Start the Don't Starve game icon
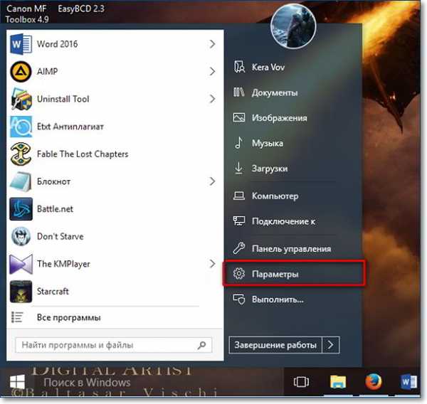 [x=21, y=236]
